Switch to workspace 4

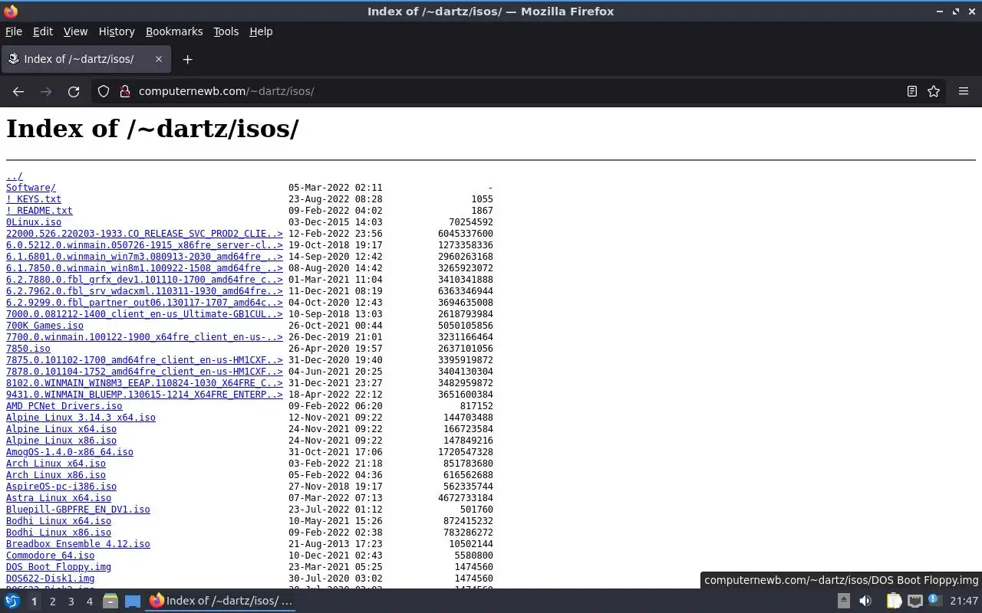tap(90, 602)
